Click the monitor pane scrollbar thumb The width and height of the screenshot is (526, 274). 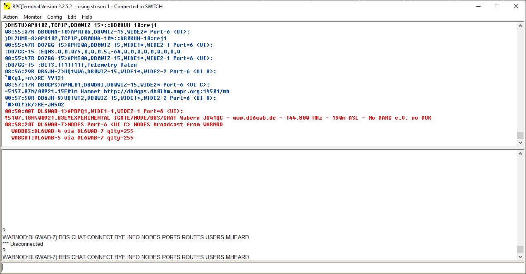(x=520, y=135)
